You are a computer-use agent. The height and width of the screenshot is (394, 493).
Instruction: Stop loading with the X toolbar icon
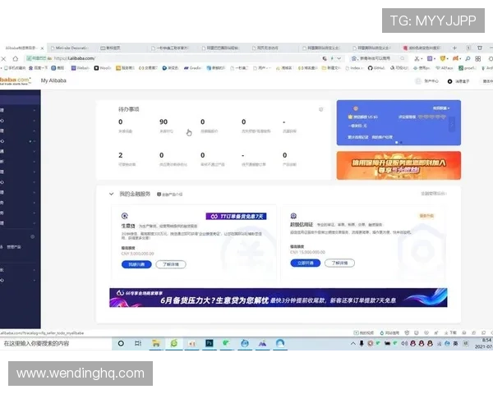(x=3, y=58)
